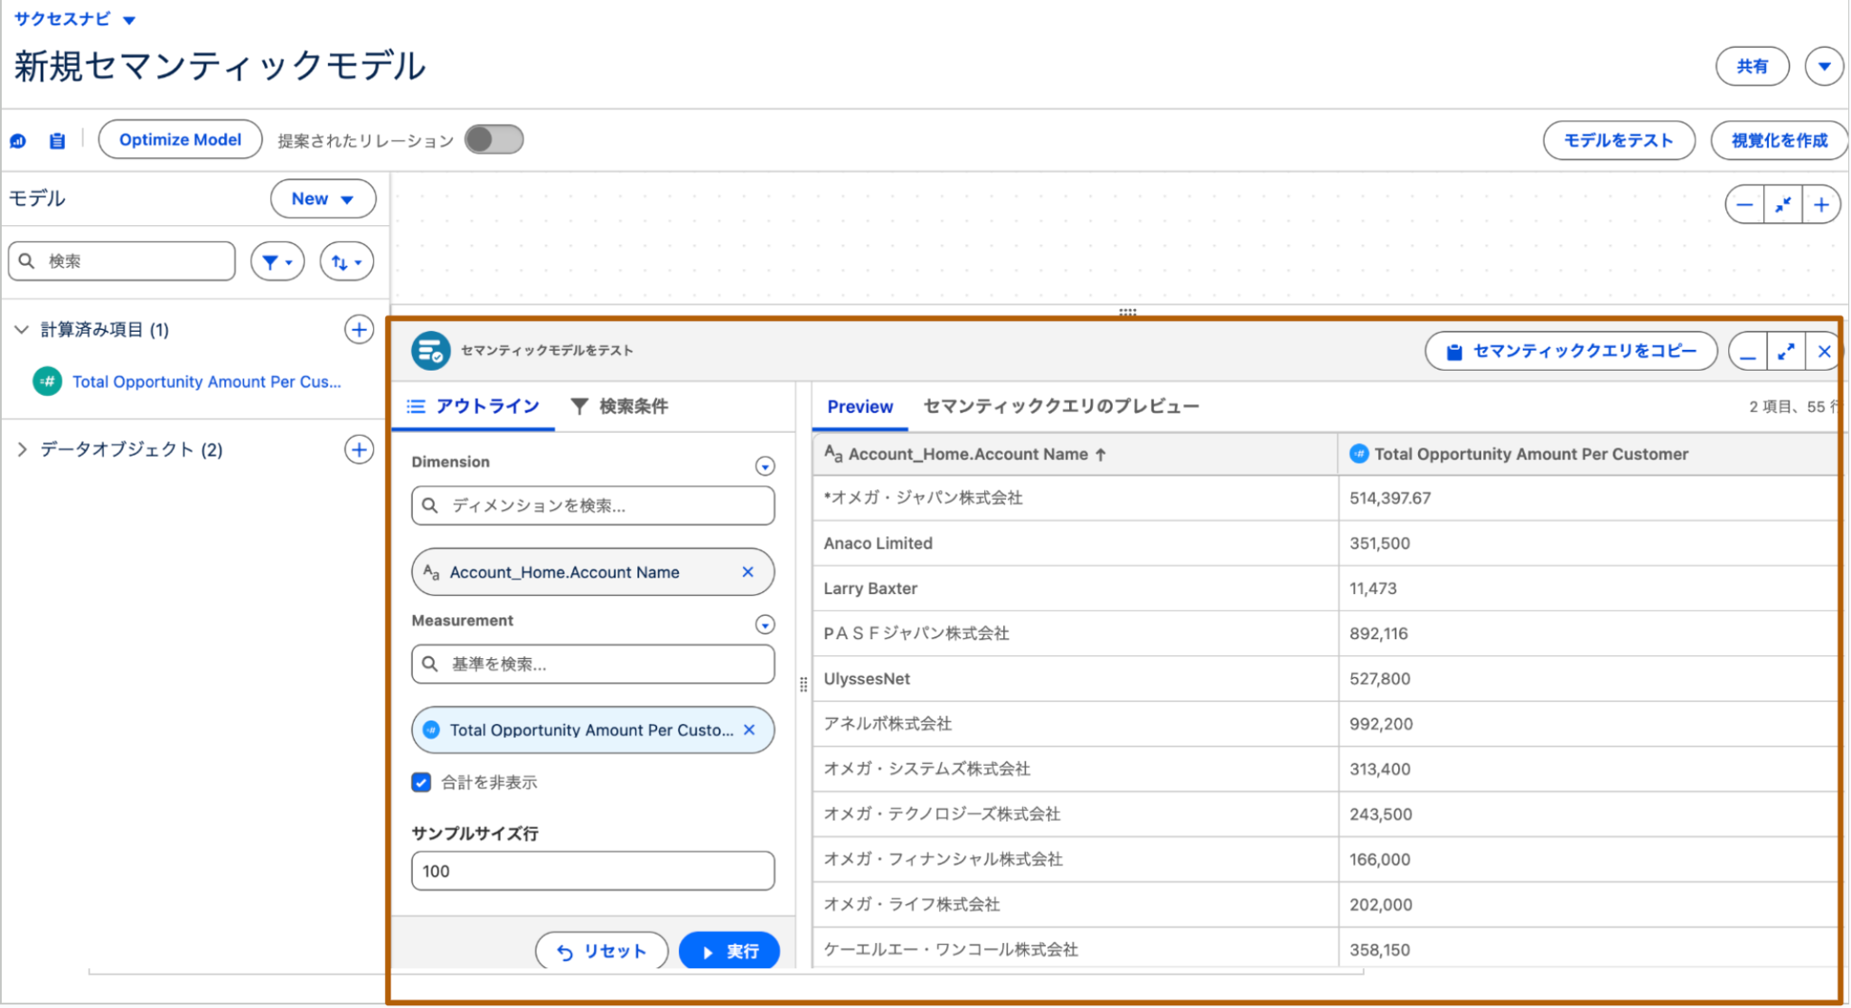Click the fit-to-view canvas icon
This screenshot has width=1851, height=1008.
tap(1782, 205)
